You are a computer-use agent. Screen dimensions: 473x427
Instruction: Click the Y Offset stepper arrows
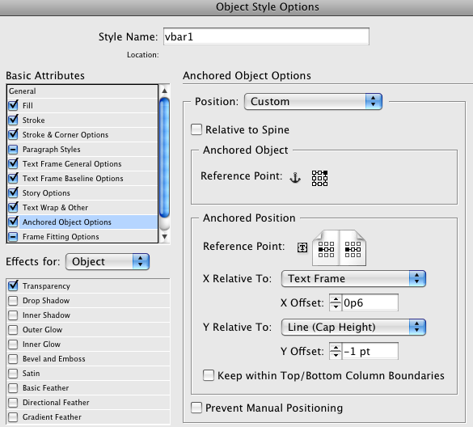[x=336, y=351]
